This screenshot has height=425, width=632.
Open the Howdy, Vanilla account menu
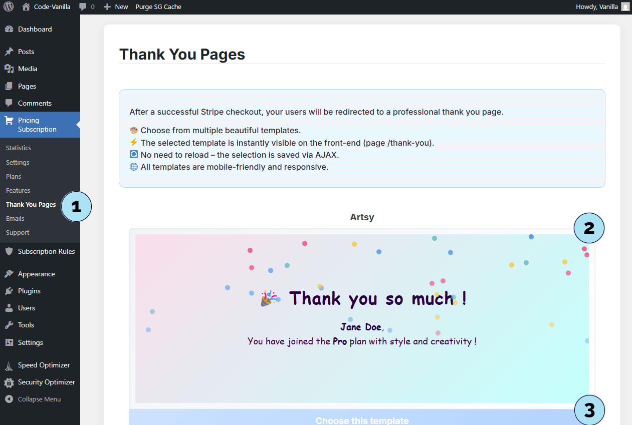[x=597, y=7]
